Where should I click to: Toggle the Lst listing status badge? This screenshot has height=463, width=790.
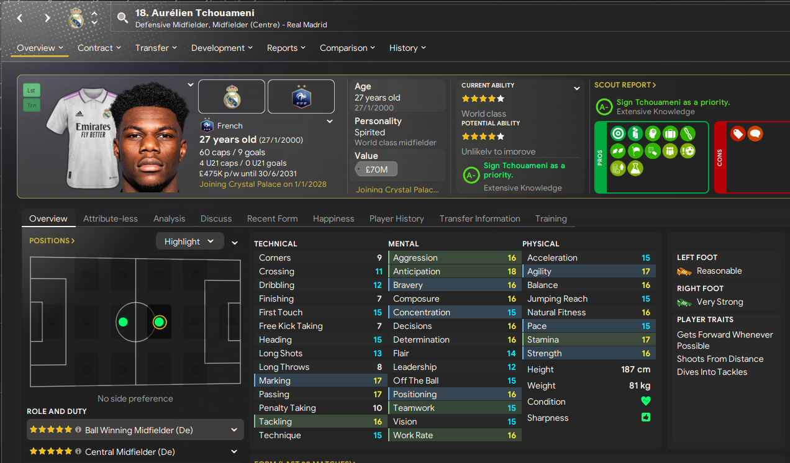tap(31, 91)
